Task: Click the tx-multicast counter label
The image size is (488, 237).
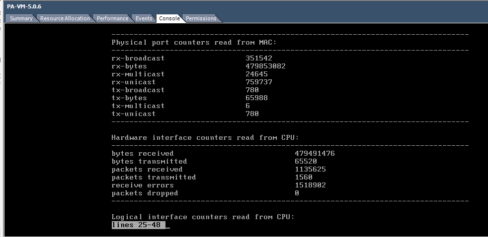Action: coord(138,106)
